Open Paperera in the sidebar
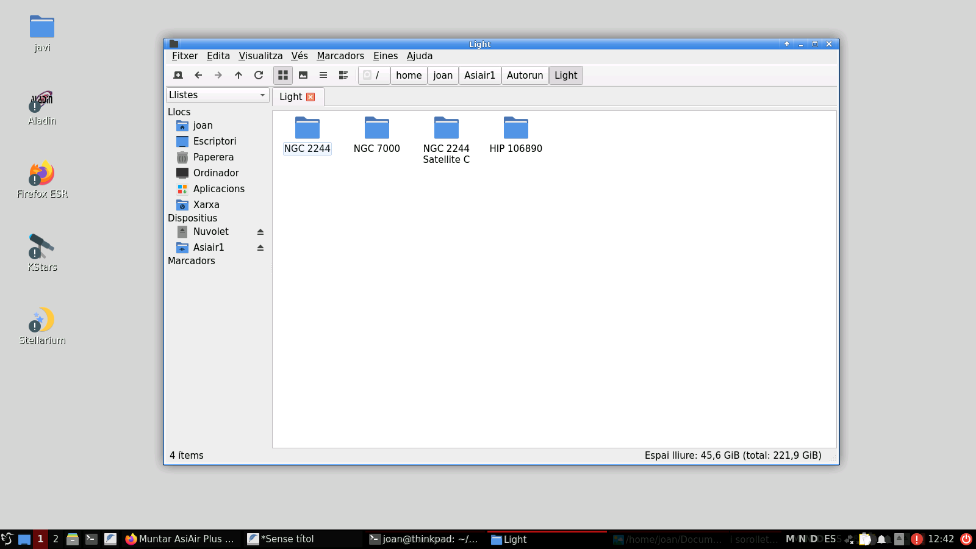The image size is (976, 549). pyautogui.click(x=213, y=157)
